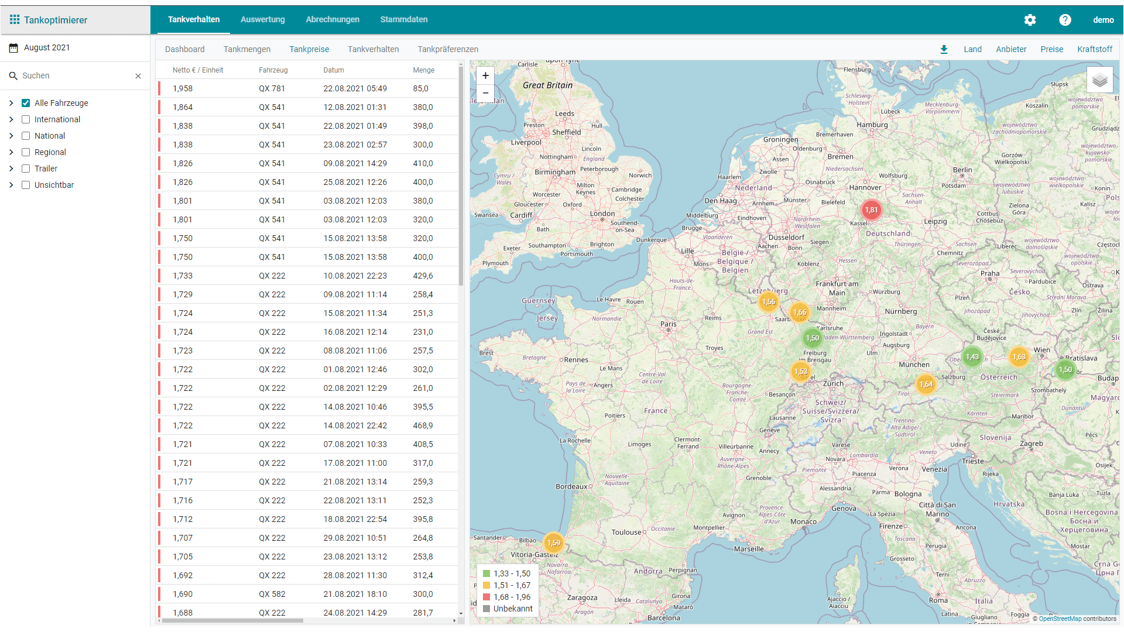Expand the National tree group
Viewport: 1124px width, 632px height.
click(x=11, y=136)
